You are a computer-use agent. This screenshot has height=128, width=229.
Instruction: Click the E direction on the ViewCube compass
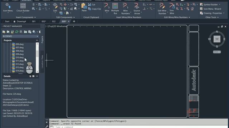[x=224, y=39]
